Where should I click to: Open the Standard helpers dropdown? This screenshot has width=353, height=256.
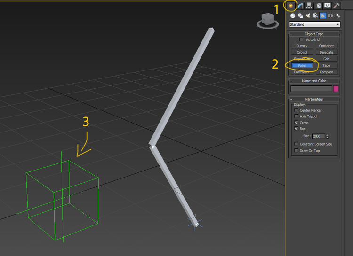tap(315, 24)
